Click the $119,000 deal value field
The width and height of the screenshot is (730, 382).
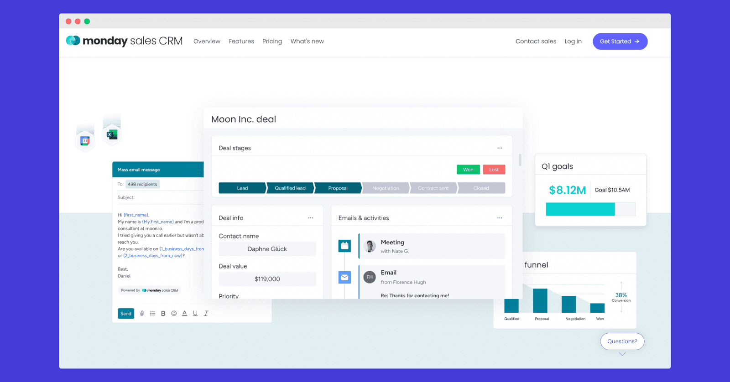(x=267, y=279)
